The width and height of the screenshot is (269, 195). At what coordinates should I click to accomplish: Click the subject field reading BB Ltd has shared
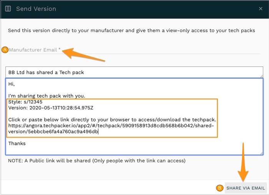pyautogui.click(x=134, y=72)
